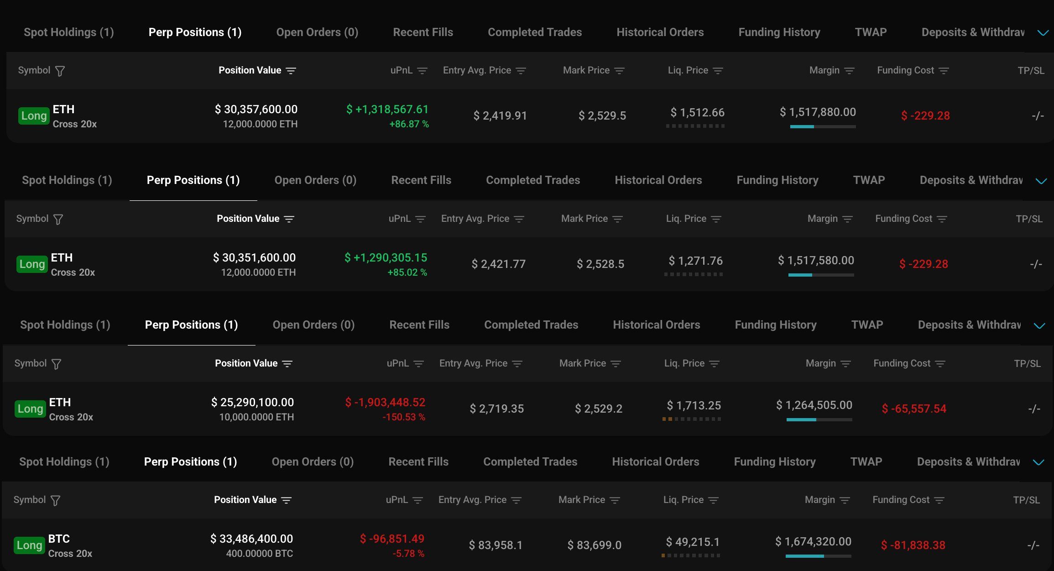Click Entry Avg. Price sort icon above $2,421.77
The width and height of the screenshot is (1054, 571).
pyautogui.click(x=519, y=219)
